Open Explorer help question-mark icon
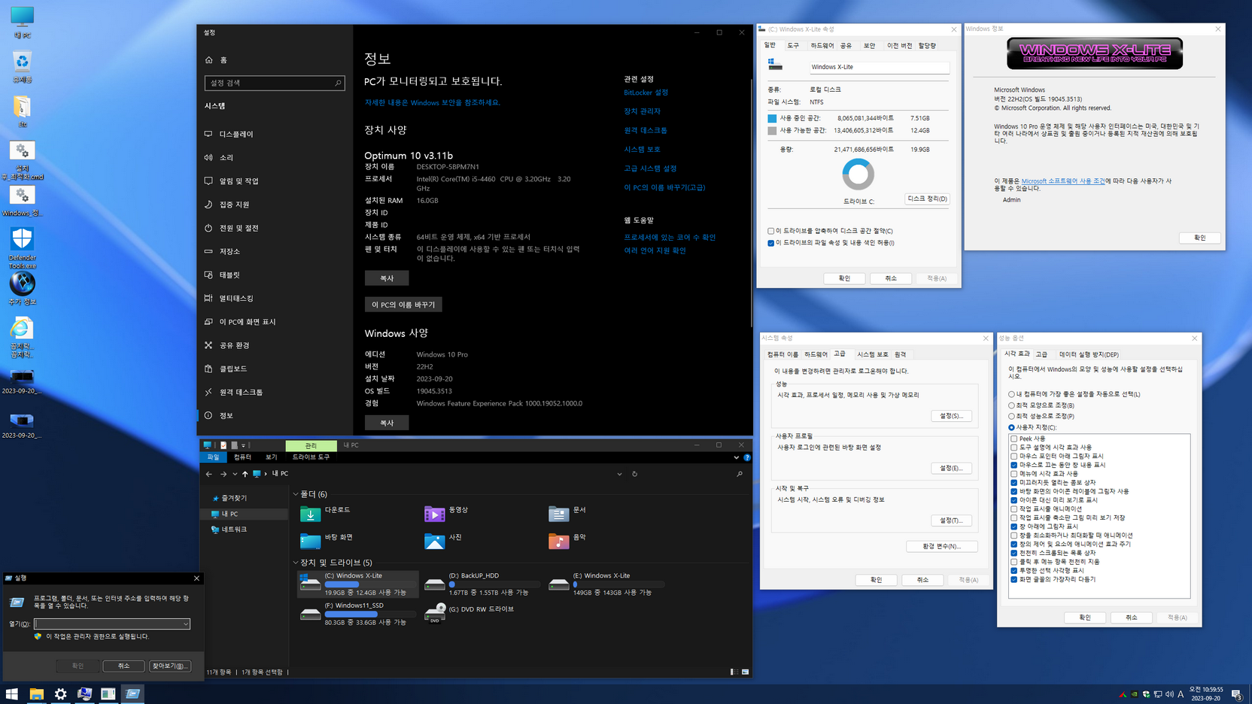1252x704 pixels. click(x=747, y=457)
